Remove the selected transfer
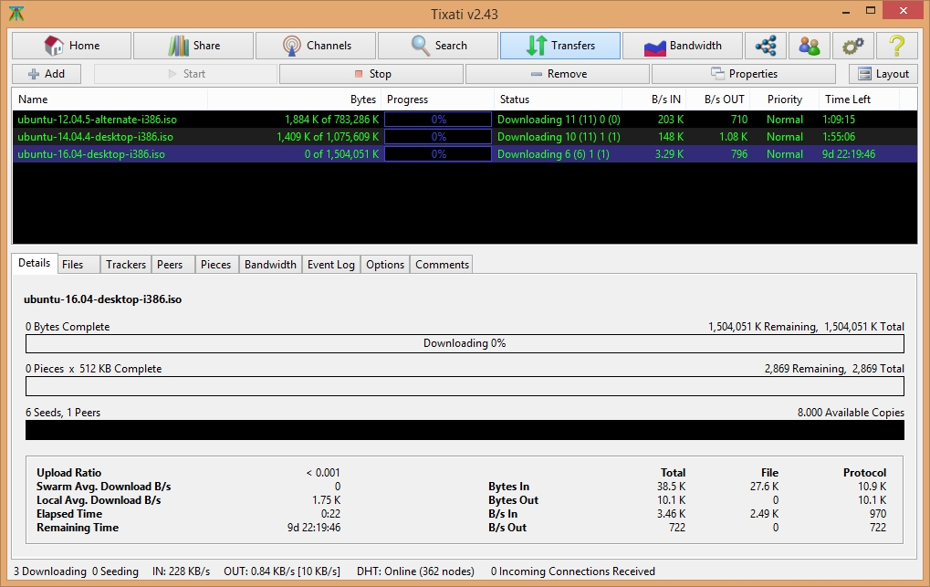The height and width of the screenshot is (587, 930). pyautogui.click(x=558, y=74)
